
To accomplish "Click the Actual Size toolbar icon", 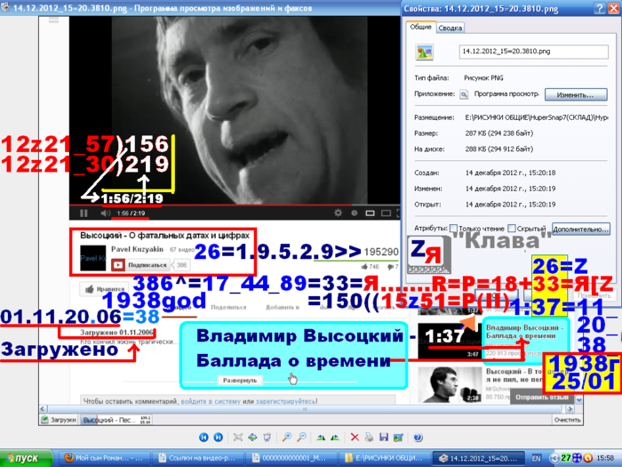I will pos(252,438).
